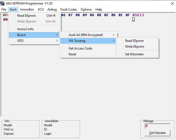The width and height of the screenshot is (176, 140).
Task: Open the Airbag menu
Action: [52, 10]
